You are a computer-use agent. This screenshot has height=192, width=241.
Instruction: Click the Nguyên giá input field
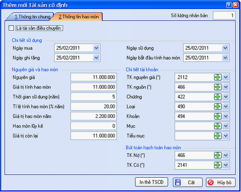(94, 77)
